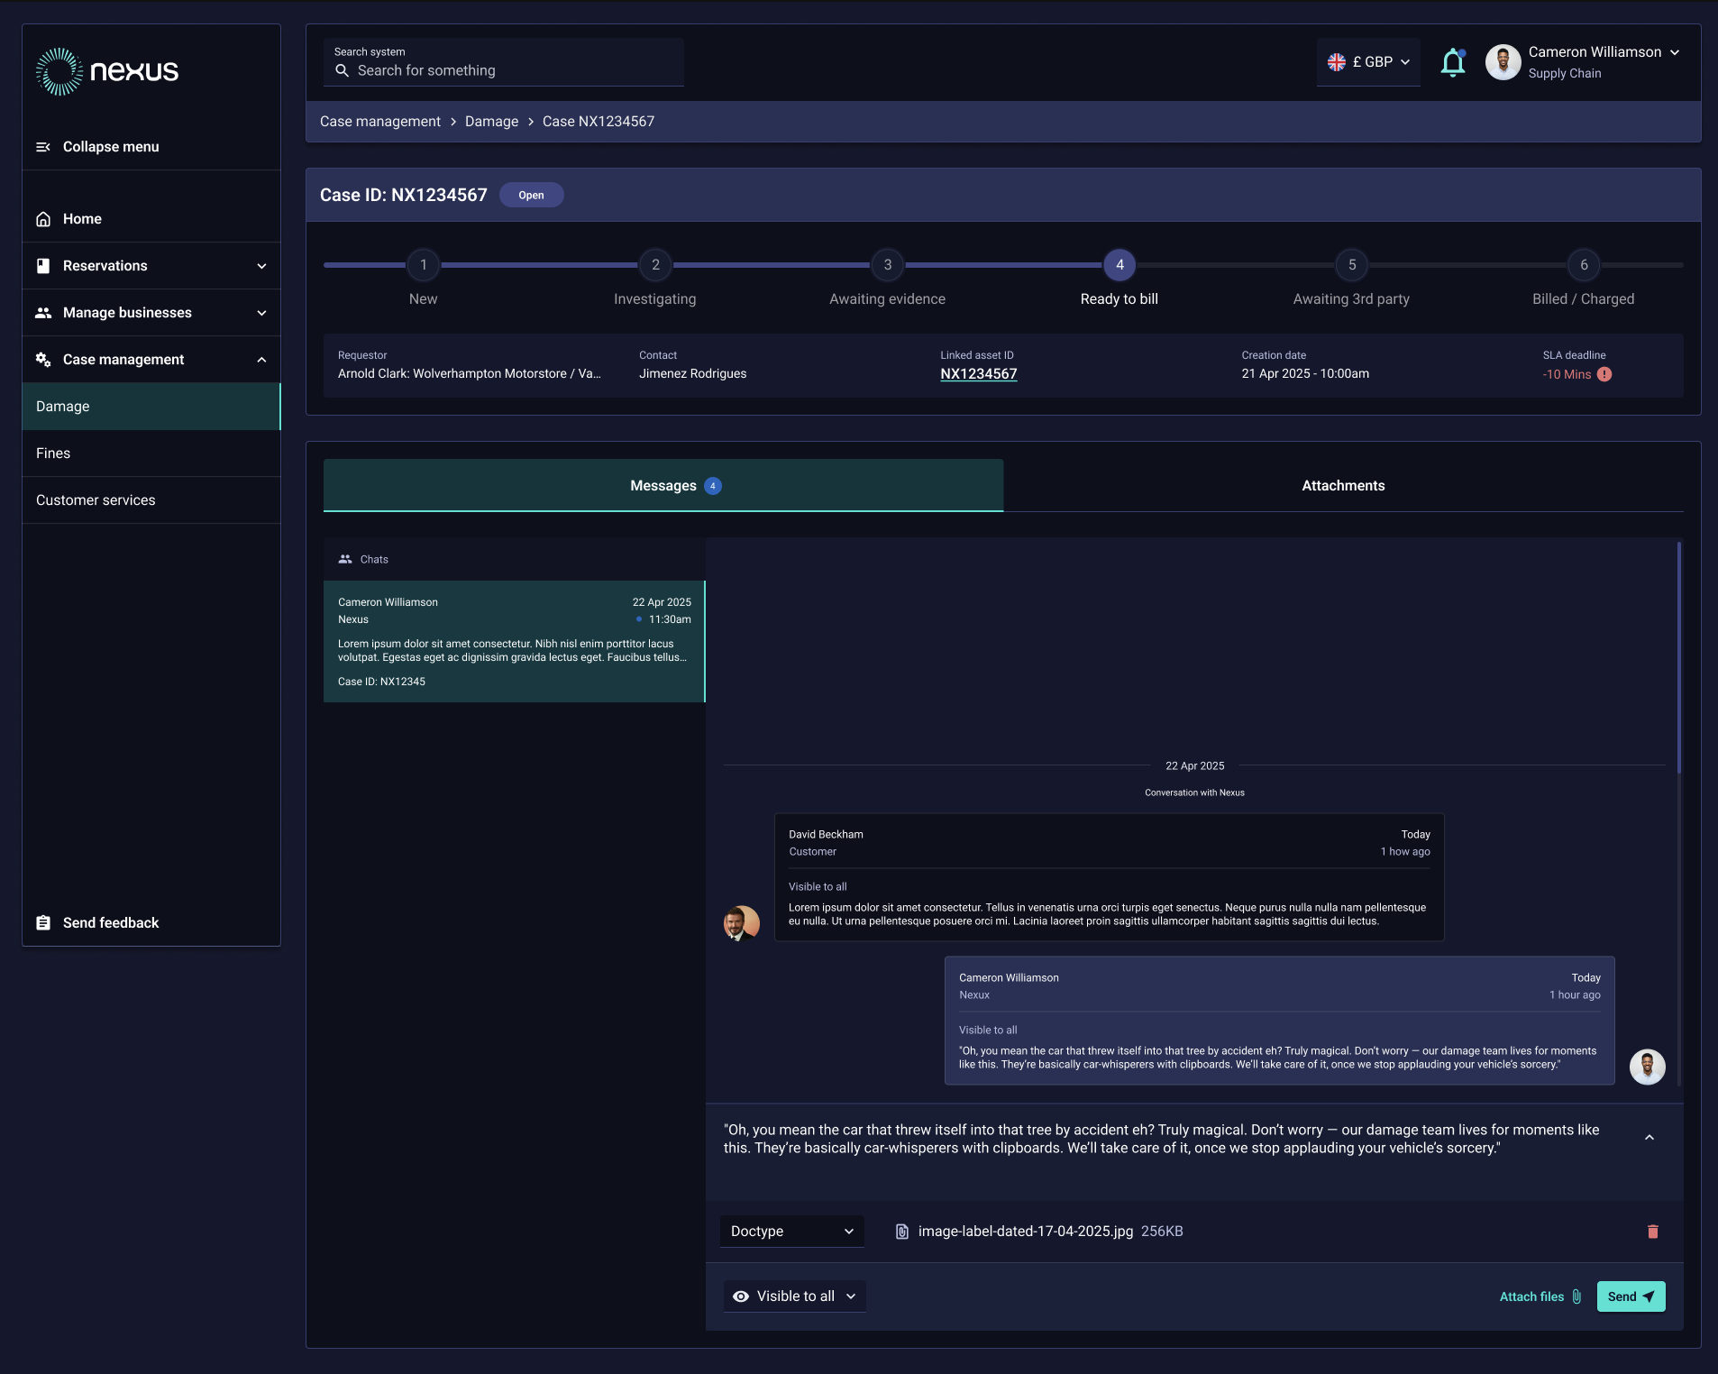Collapse the message composer with chevron
Screen dimensions: 1718x1374
1649,1138
